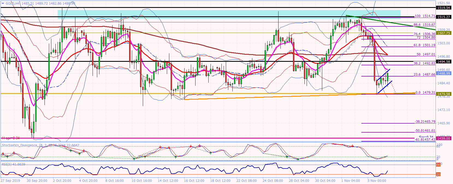Click the 30 Sep 20:00 time label
This screenshot has height=184, width=453.
pos(37,181)
